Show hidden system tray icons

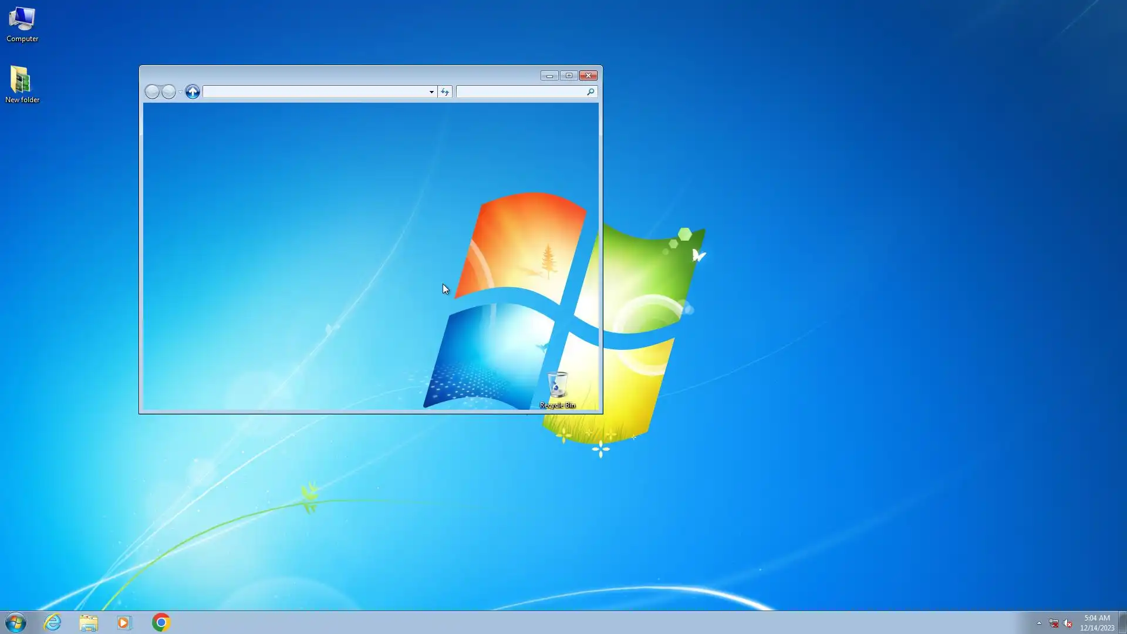click(x=1039, y=623)
